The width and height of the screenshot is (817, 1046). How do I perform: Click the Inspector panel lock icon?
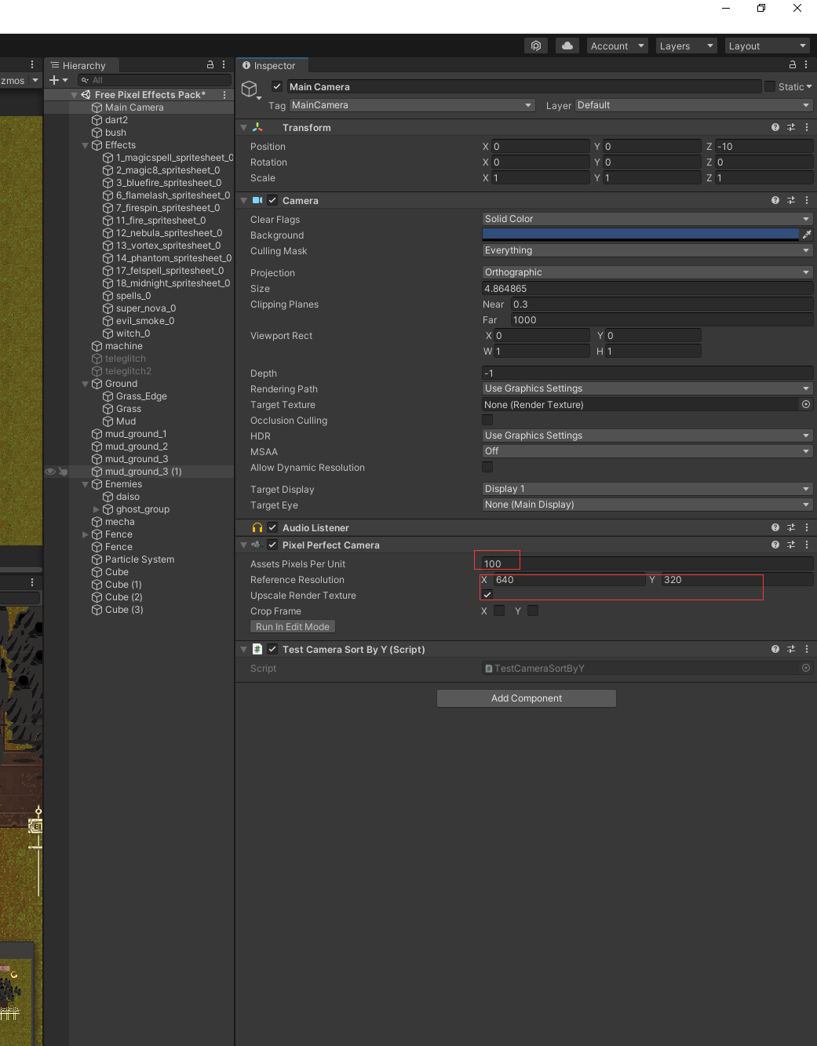793,65
